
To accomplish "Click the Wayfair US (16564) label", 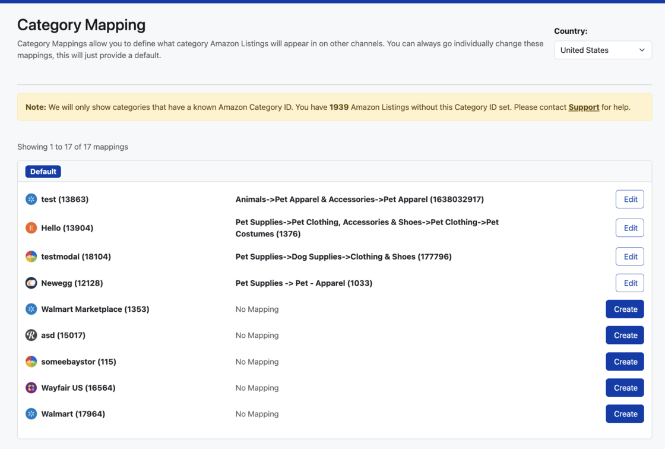I will pyautogui.click(x=78, y=387).
